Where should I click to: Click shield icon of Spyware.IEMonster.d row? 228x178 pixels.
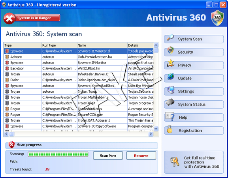pyautogui.click(x=7, y=51)
